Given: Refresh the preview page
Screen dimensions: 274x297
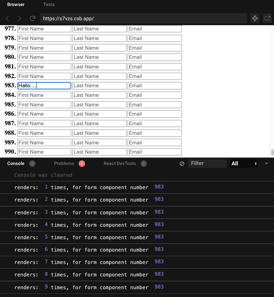Looking at the screenshot, I should (32, 18).
